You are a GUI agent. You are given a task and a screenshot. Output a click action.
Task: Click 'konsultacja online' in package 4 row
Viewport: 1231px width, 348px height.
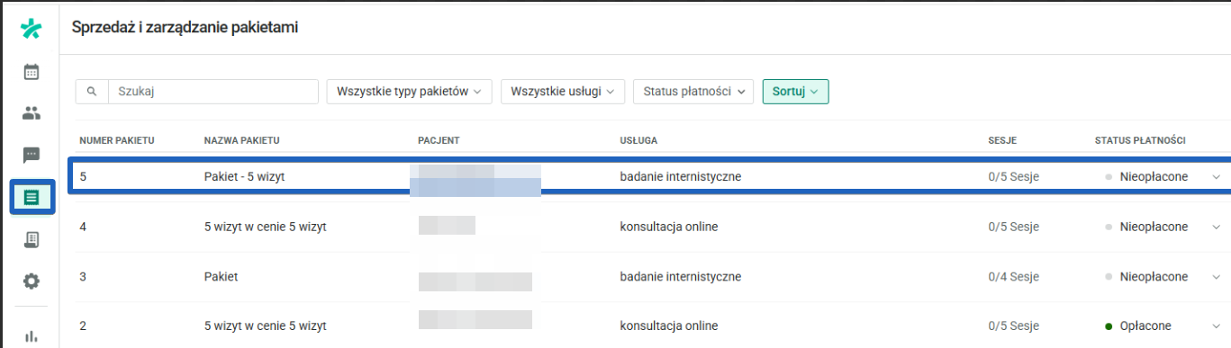[x=669, y=227]
